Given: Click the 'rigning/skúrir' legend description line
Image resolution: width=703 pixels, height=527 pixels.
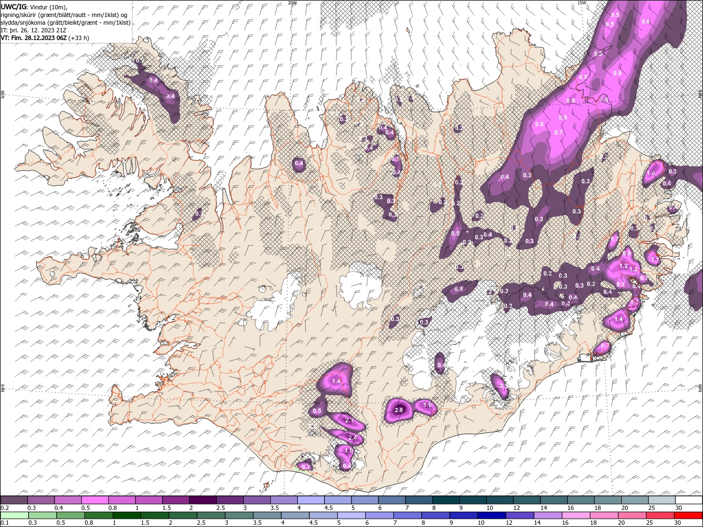Looking at the screenshot, I should [65, 15].
